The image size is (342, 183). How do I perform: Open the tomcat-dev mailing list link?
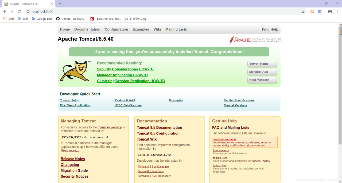coord(220,165)
